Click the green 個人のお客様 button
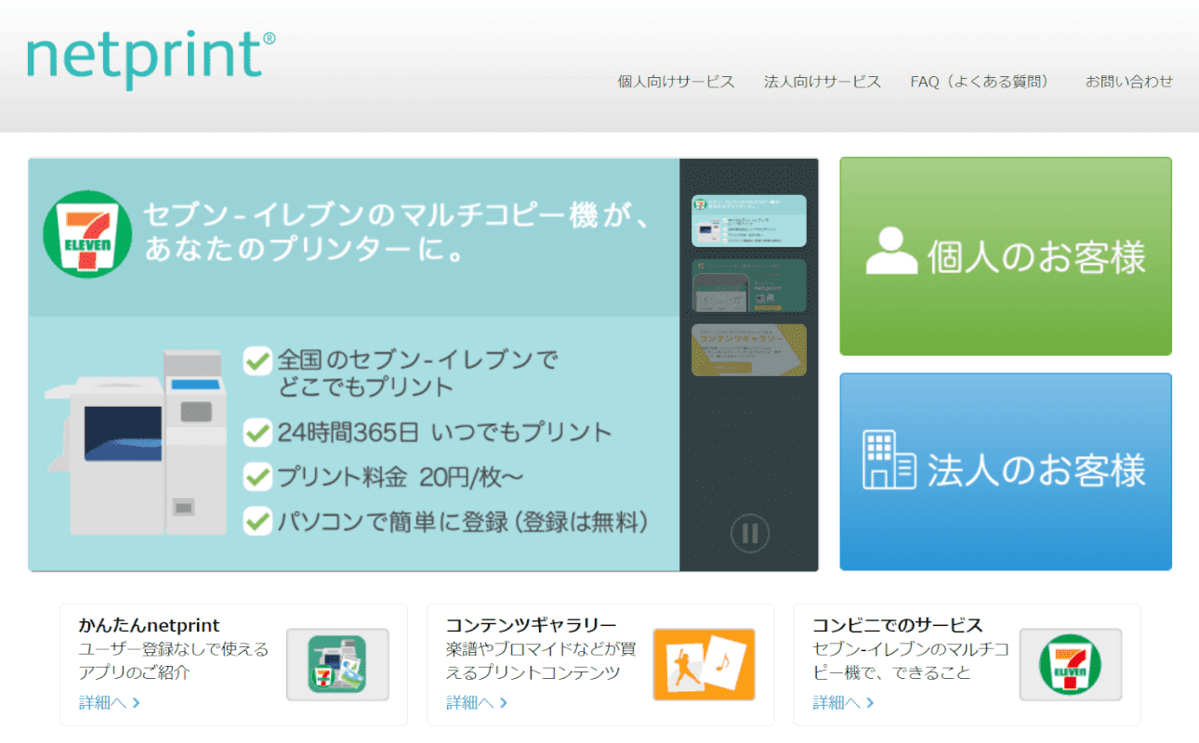1199x743 pixels. coord(1006,256)
